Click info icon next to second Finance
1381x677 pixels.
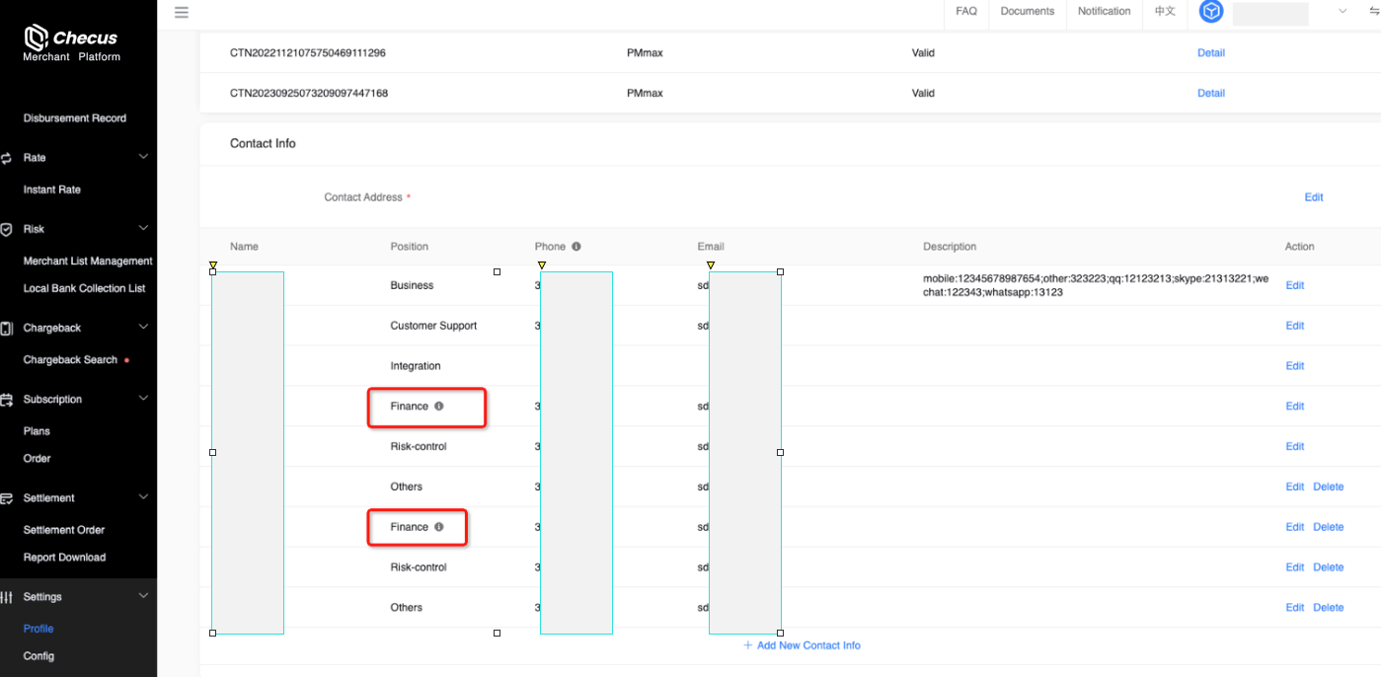click(439, 527)
